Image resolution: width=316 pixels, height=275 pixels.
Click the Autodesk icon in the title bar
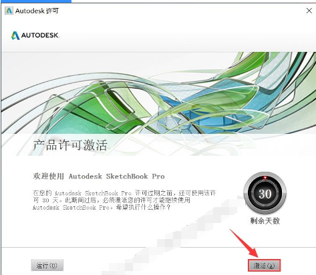[x=9, y=11]
